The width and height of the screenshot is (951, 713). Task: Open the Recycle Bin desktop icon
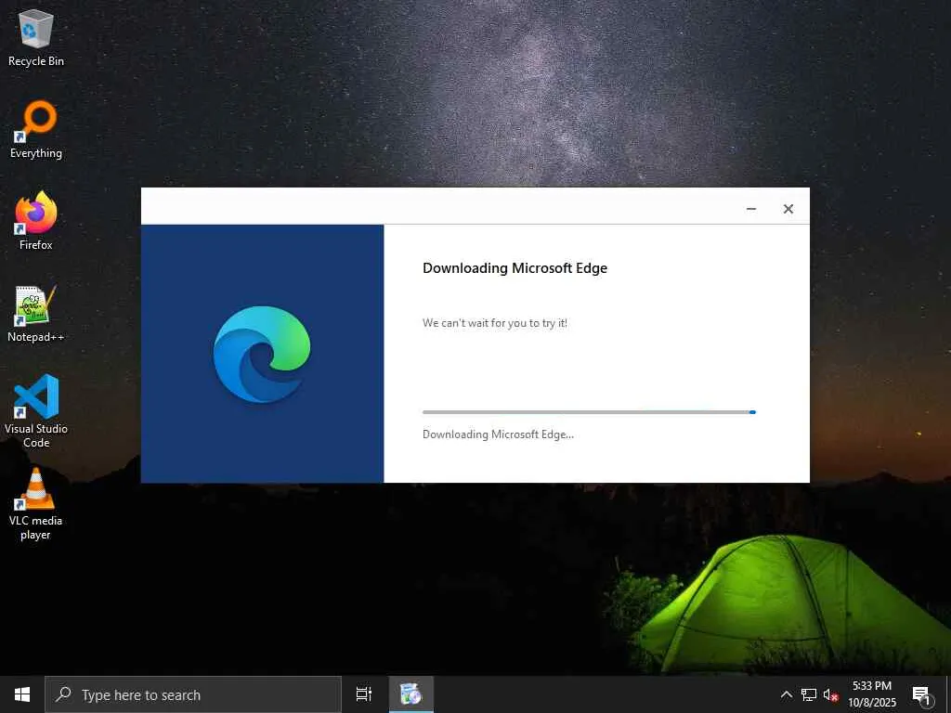pyautogui.click(x=36, y=37)
